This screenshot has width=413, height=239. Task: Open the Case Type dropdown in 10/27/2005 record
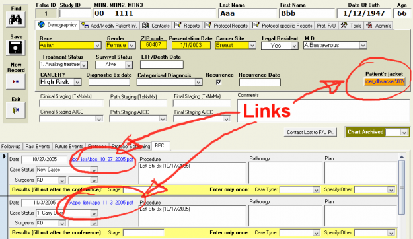click(317, 189)
